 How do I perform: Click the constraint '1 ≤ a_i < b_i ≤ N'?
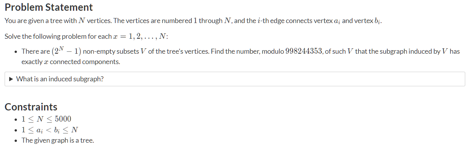coord(50,130)
